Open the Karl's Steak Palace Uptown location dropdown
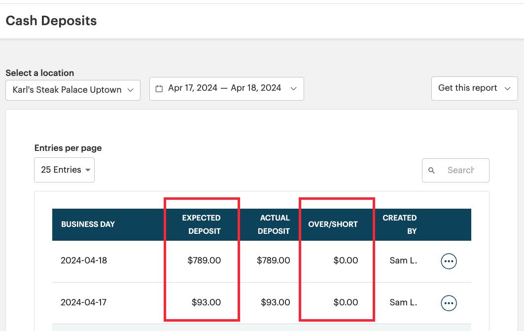 point(73,90)
